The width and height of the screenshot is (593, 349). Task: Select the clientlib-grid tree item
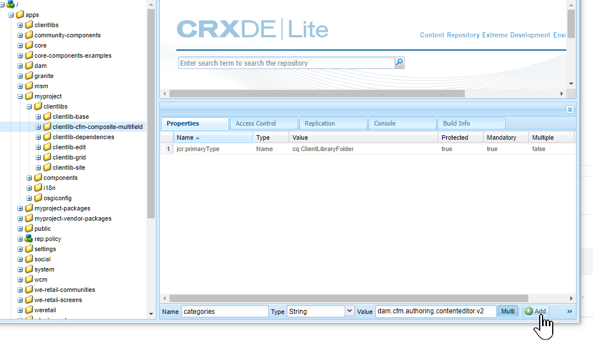[69, 157]
